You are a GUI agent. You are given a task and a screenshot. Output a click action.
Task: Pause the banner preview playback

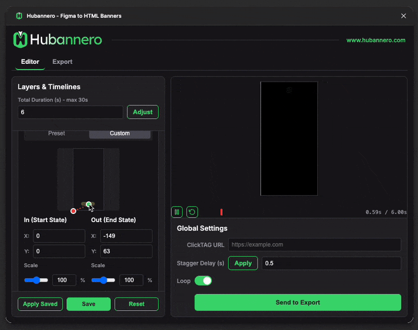pos(177,212)
